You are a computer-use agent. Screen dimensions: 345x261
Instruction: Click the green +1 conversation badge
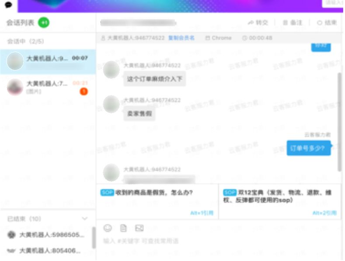pos(43,23)
